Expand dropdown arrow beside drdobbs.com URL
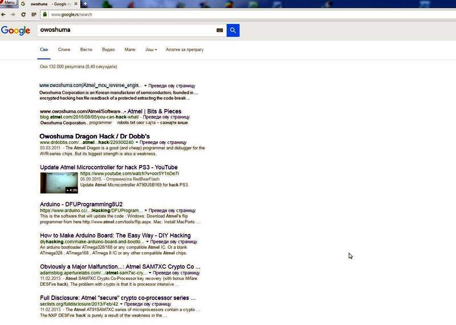 coord(137,142)
